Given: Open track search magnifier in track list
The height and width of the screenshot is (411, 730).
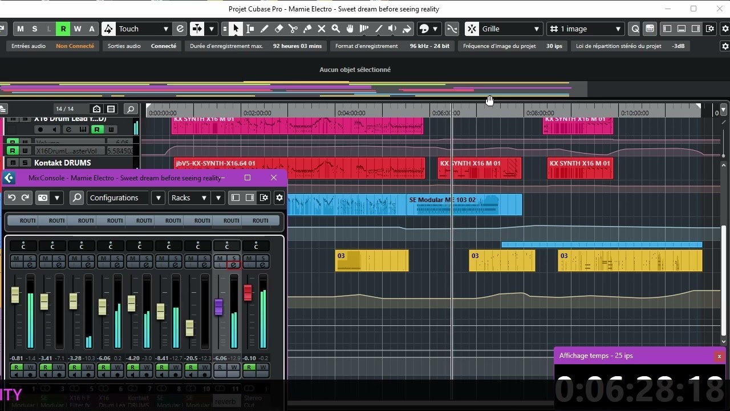Looking at the screenshot, I should coord(131,108).
